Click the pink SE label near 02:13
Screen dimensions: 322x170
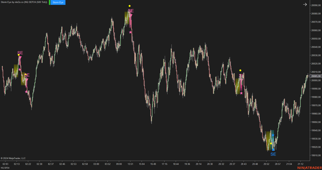click(x=20, y=53)
